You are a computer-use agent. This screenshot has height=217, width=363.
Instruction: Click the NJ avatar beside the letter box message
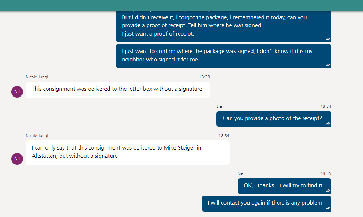point(17,91)
